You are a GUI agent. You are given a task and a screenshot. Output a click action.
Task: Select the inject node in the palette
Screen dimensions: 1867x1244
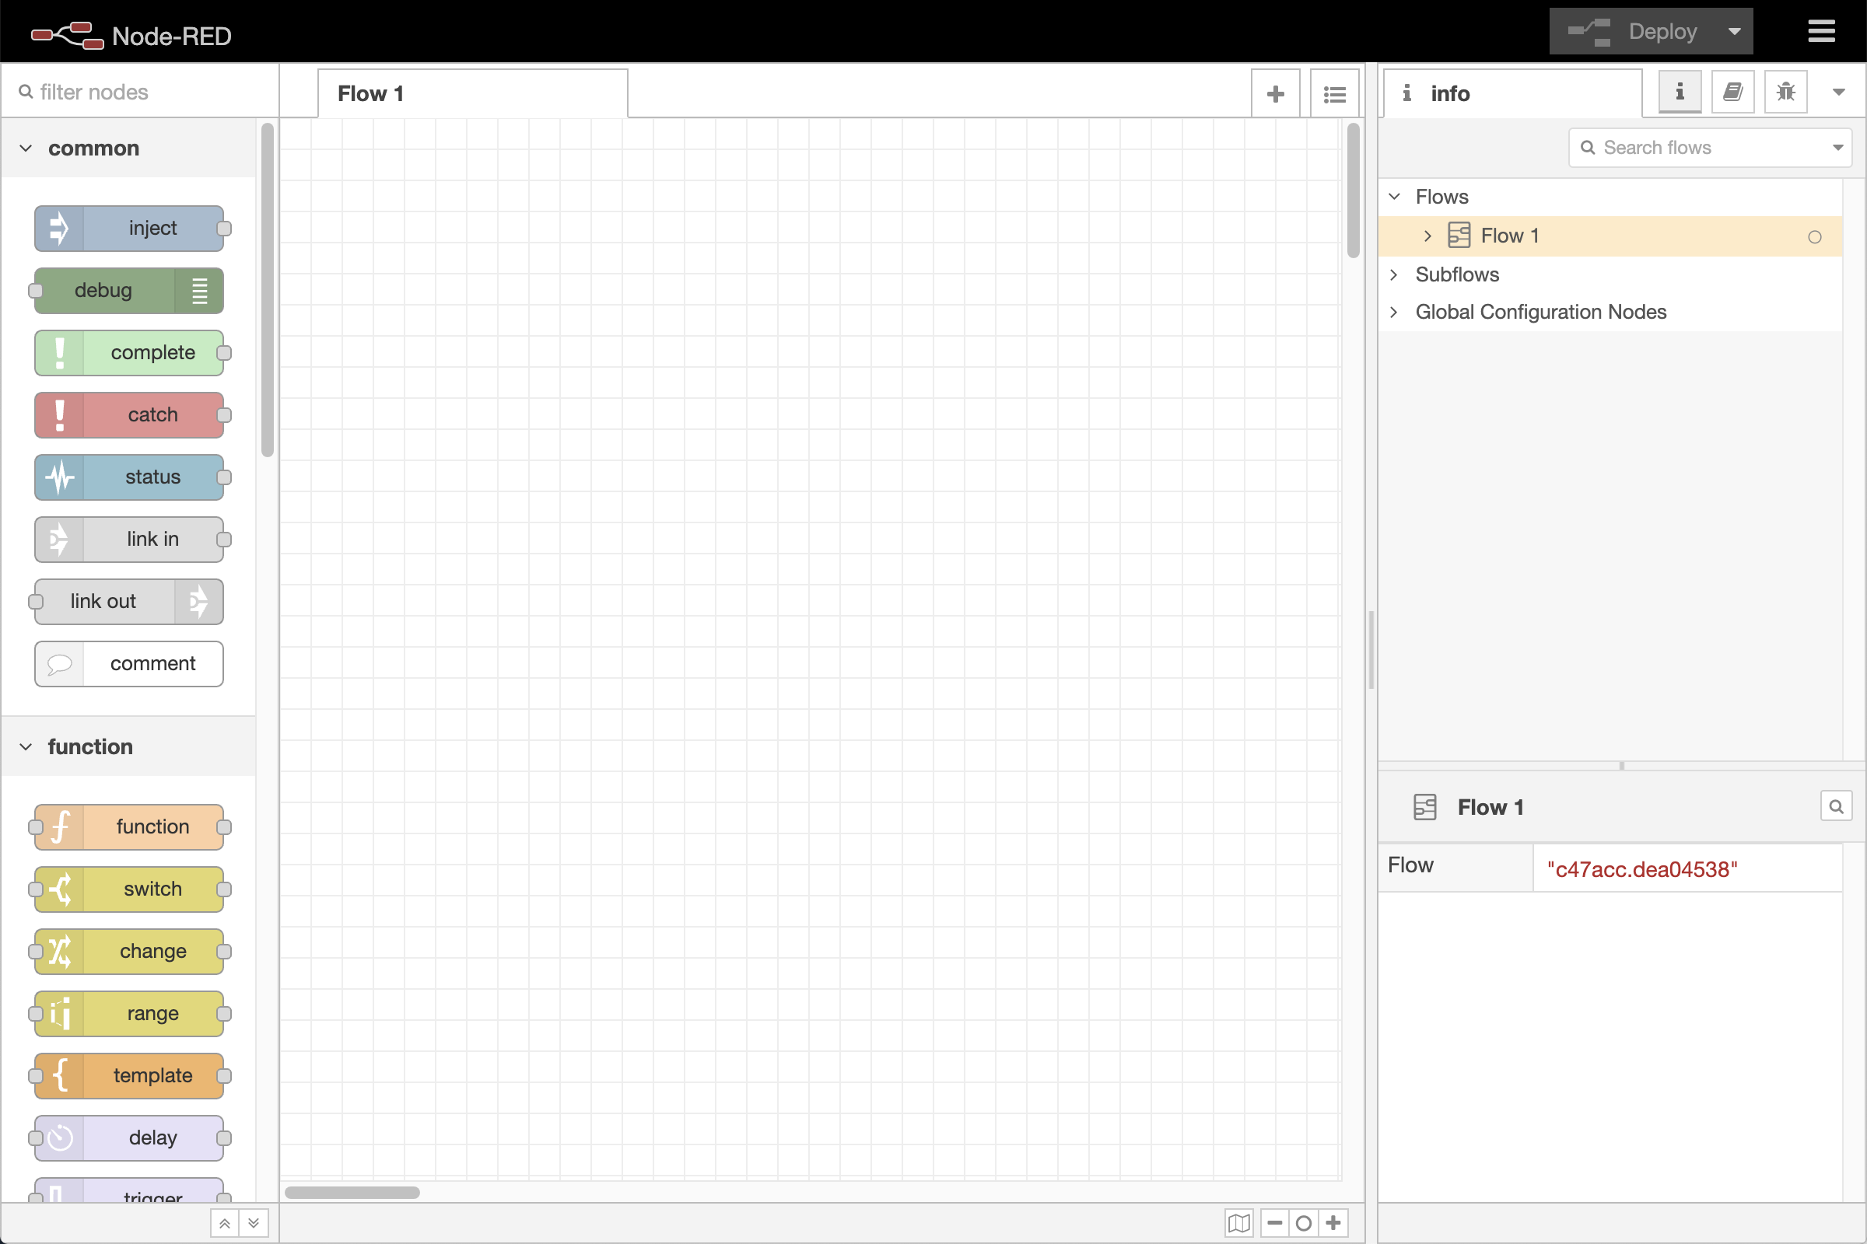(x=129, y=228)
